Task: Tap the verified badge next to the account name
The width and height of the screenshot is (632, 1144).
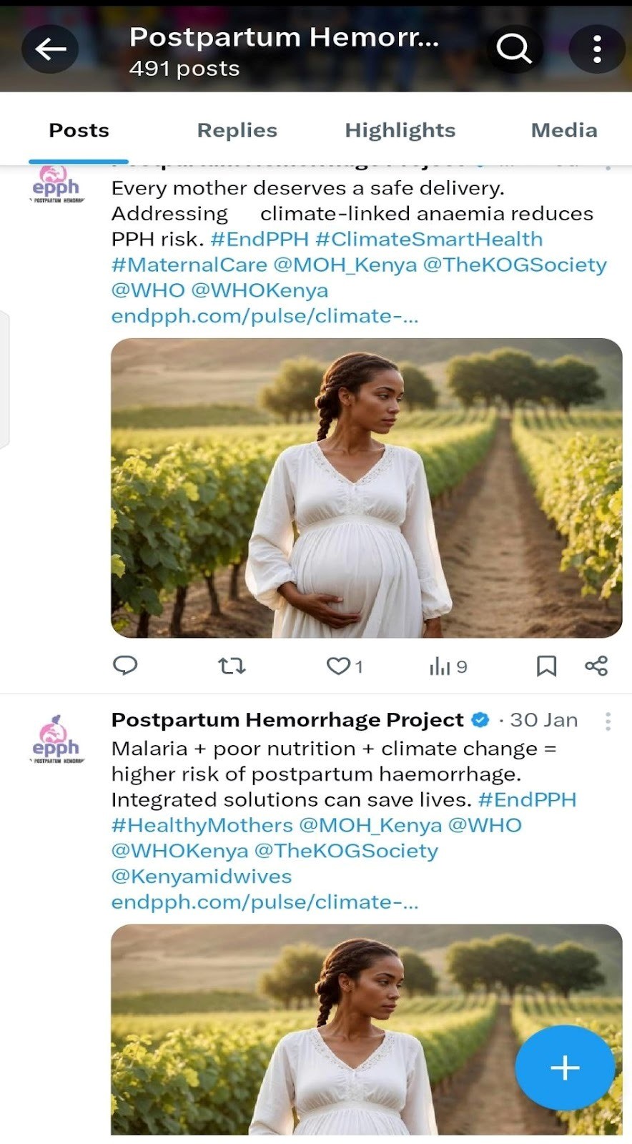Action: pos(481,721)
